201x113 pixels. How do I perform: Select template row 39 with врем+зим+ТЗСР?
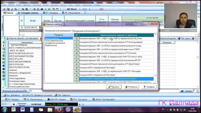point(114,50)
